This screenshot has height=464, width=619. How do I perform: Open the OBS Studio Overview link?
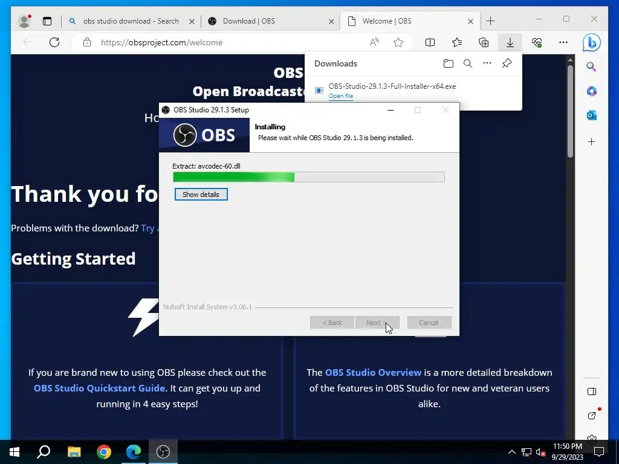(373, 372)
